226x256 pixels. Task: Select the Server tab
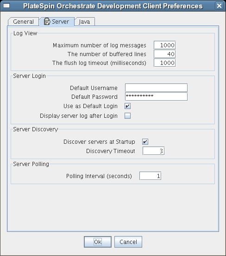(56, 21)
